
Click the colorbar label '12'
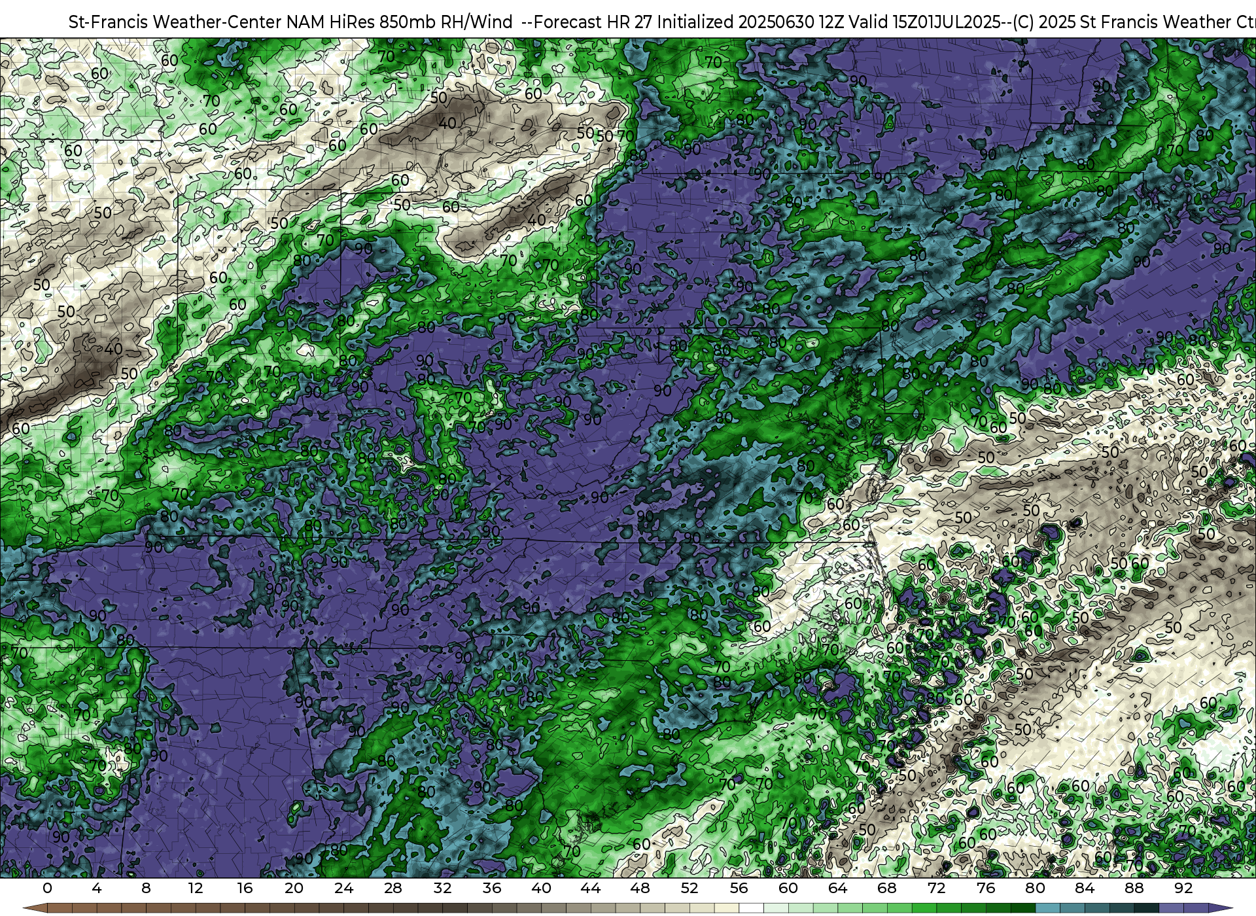click(x=196, y=888)
